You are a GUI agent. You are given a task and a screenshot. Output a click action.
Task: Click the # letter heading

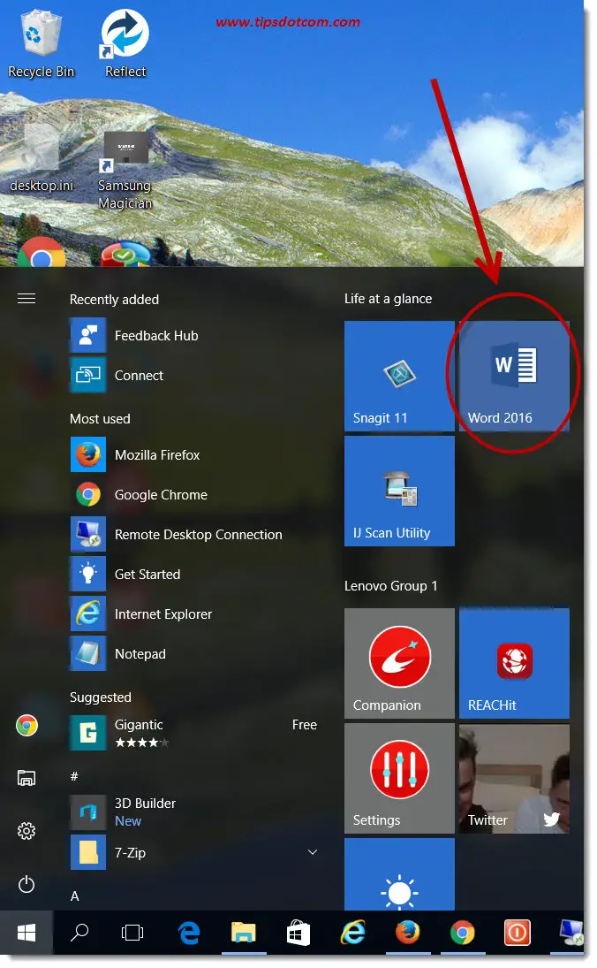click(74, 777)
